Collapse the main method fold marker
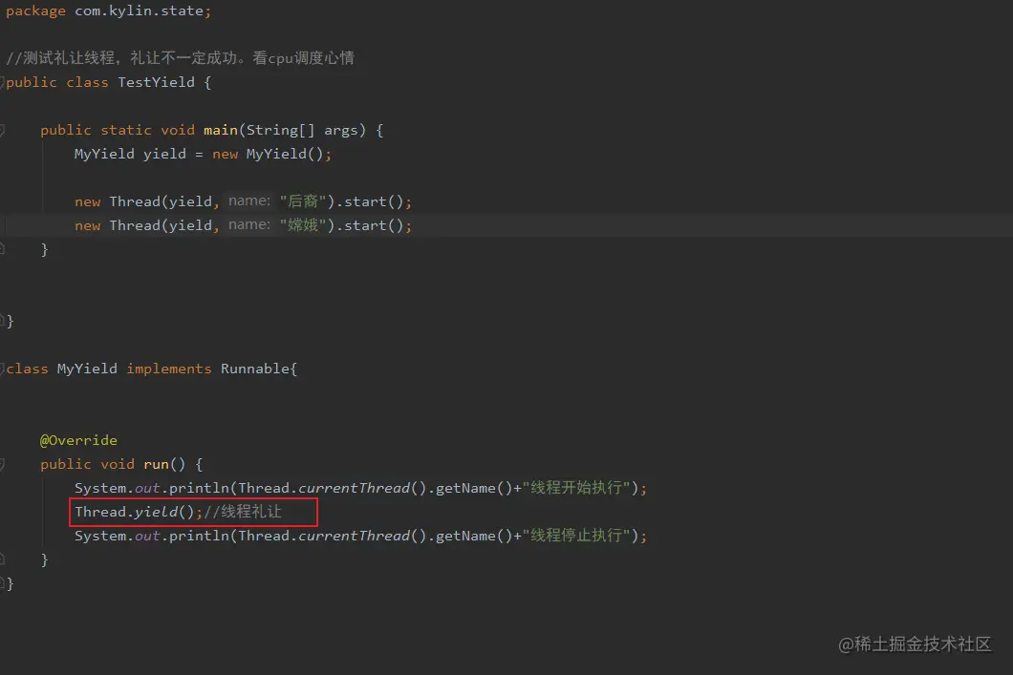1013x675 pixels. 2,131
